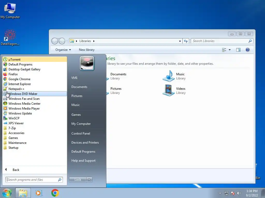Expand the Startup folder

click(35, 148)
